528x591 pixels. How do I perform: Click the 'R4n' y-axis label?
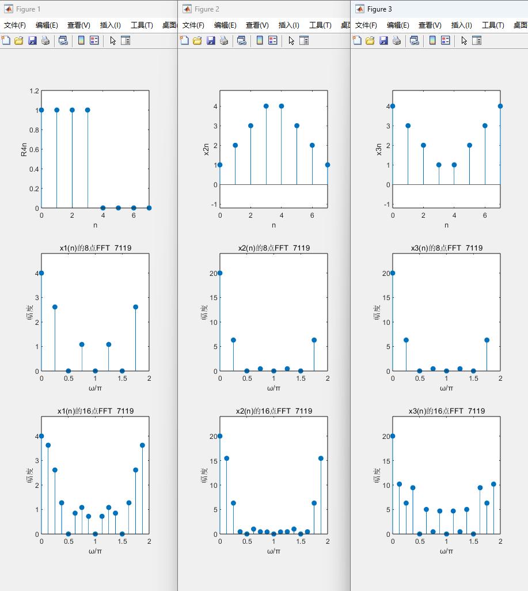coord(24,150)
